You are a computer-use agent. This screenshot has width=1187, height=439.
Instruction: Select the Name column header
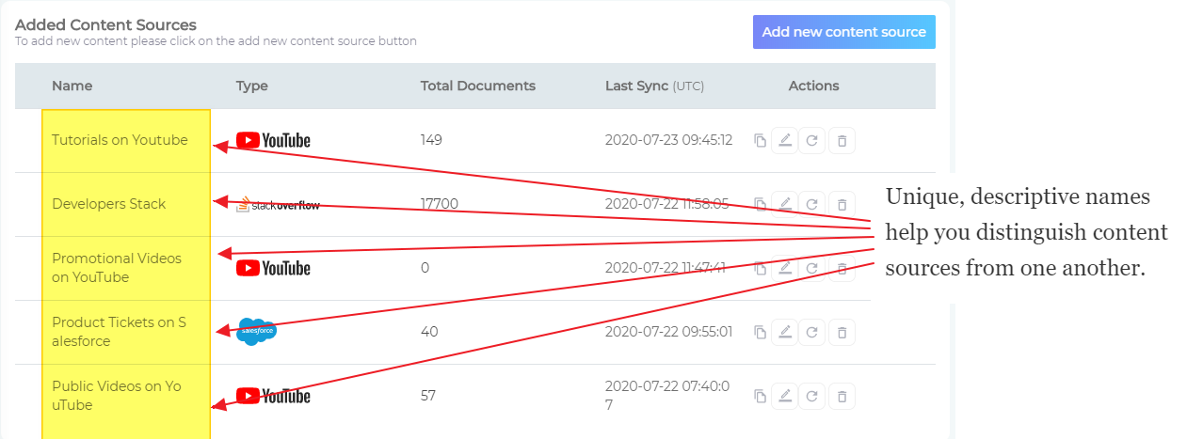click(72, 86)
